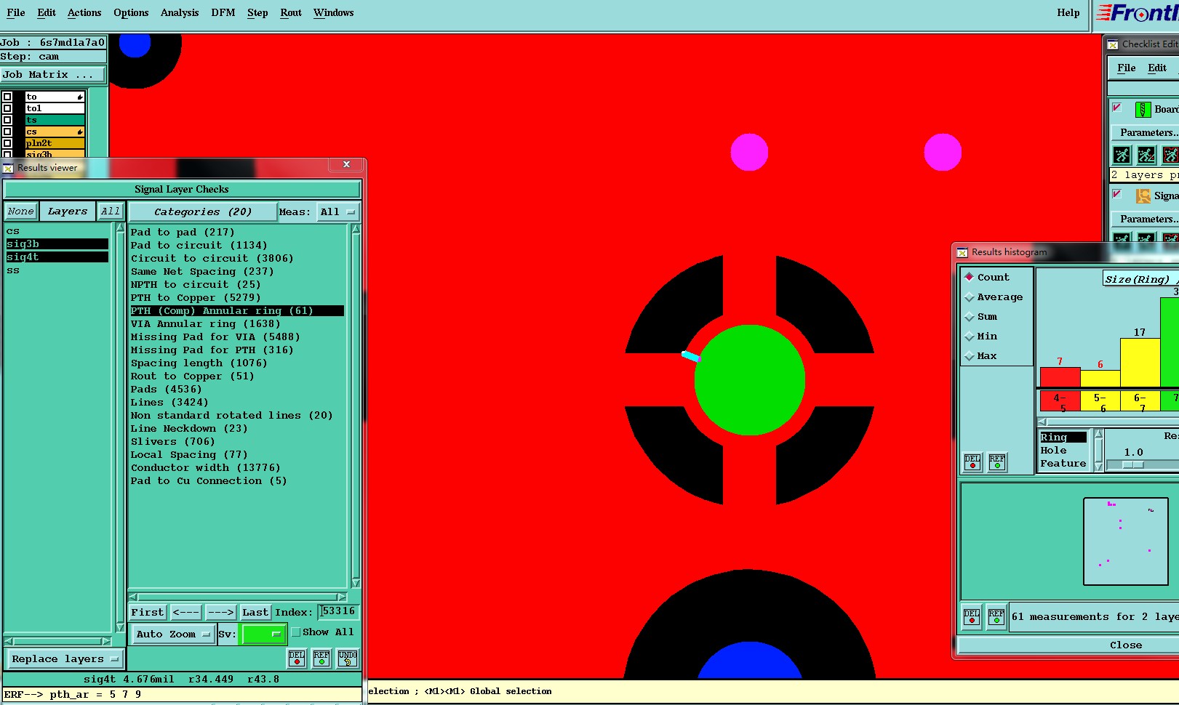Select the Max radio option
This screenshot has height=705, width=1179.
(x=969, y=355)
